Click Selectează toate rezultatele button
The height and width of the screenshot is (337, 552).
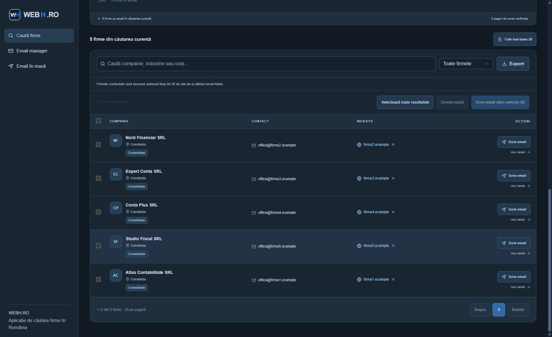[405, 102]
